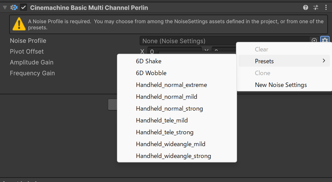Pick the Handheld_normal_extreme preset
The image size is (332, 182).
pos(177,85)
